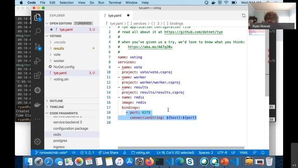This screenshot has width=298, height=168.
Task: Click the unsaved dot on tye.yaml tab
Action: (128, 15)
